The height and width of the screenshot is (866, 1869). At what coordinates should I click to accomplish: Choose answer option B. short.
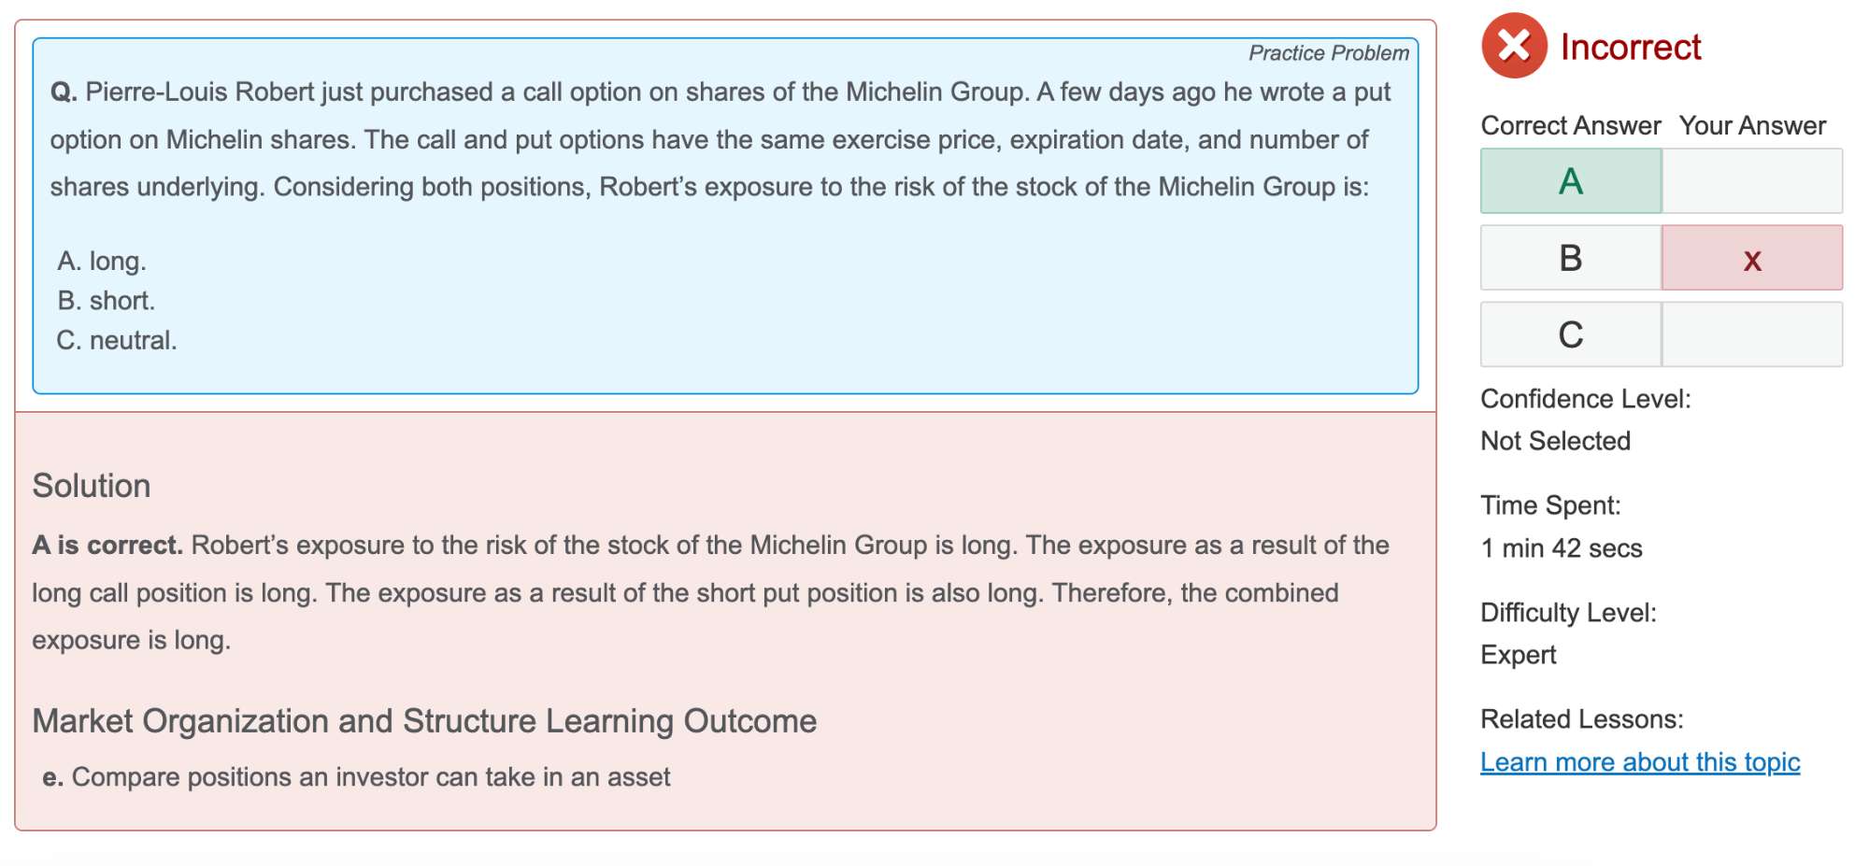pyautogui.click(x=107, y=301)
